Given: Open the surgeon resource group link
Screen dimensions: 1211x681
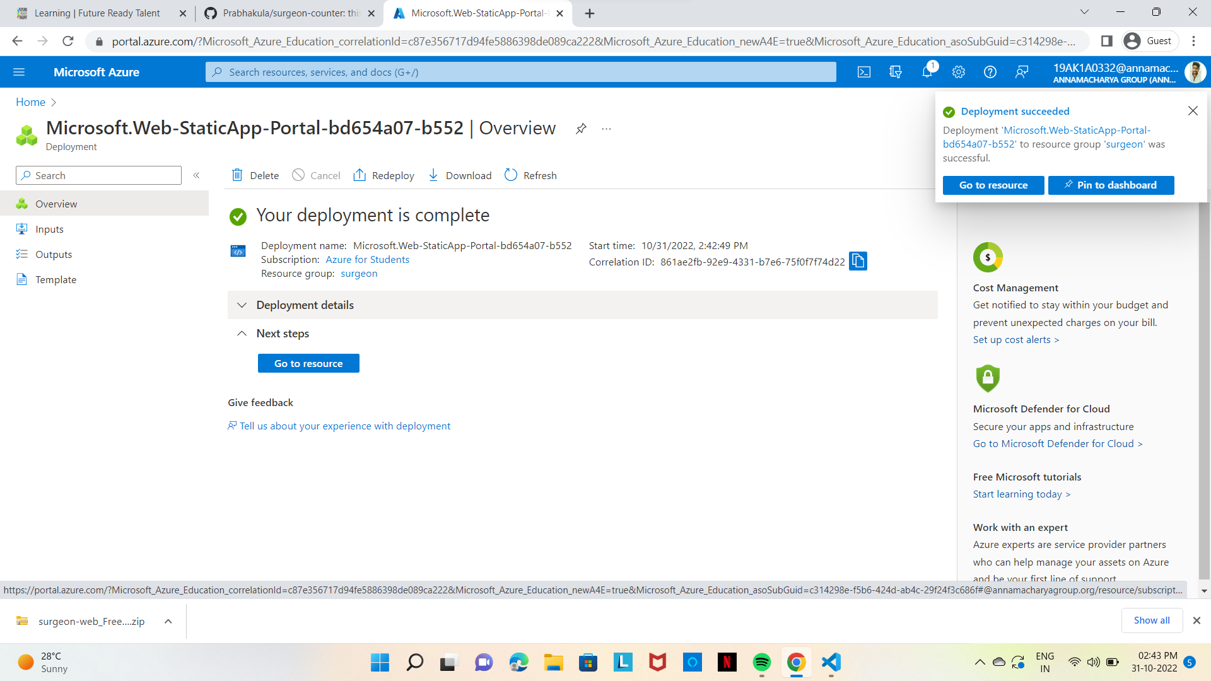Looking at the screenshot, I should [x=358, y=273].
